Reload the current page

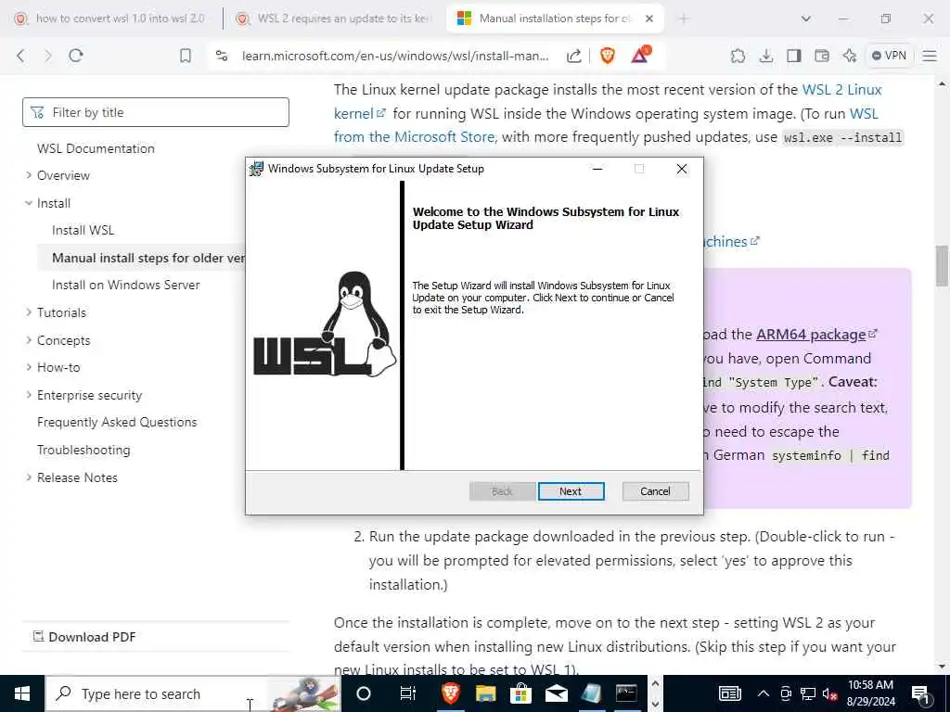(x=76, y=56)
